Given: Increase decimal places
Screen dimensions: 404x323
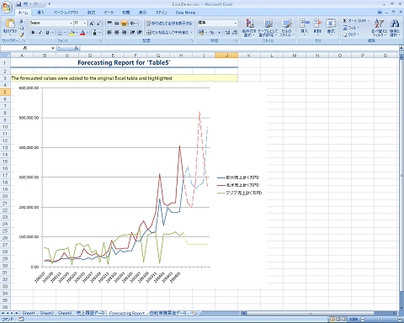Looking at the screenshot, I should click(x=227, y=33).
